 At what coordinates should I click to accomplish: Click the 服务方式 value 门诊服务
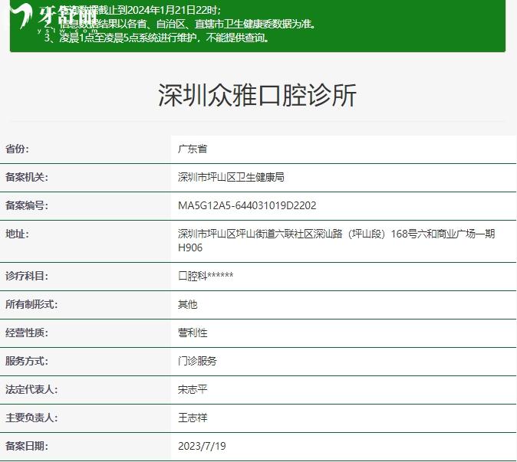tap(197, 361)
